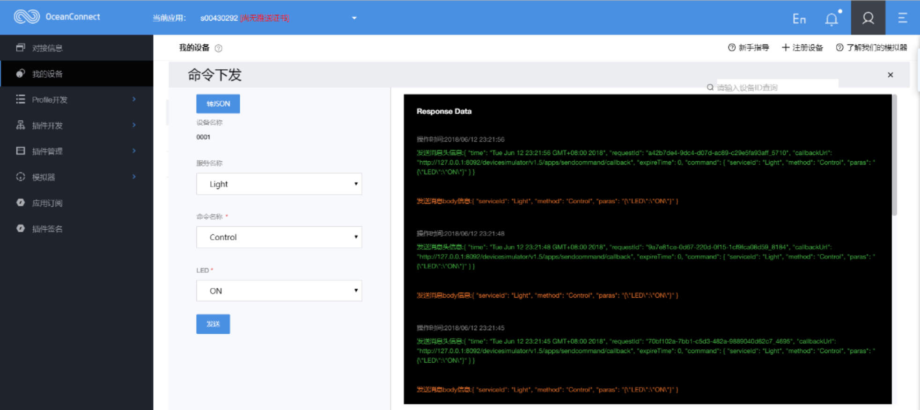
Task: Open the LED dropdown showing ON
Action: [x=279, y=291]
